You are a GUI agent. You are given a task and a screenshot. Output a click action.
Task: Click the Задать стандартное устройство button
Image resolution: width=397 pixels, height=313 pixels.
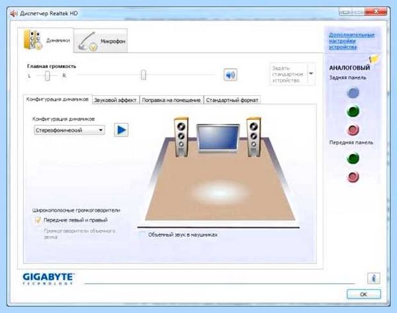(288, 74)
